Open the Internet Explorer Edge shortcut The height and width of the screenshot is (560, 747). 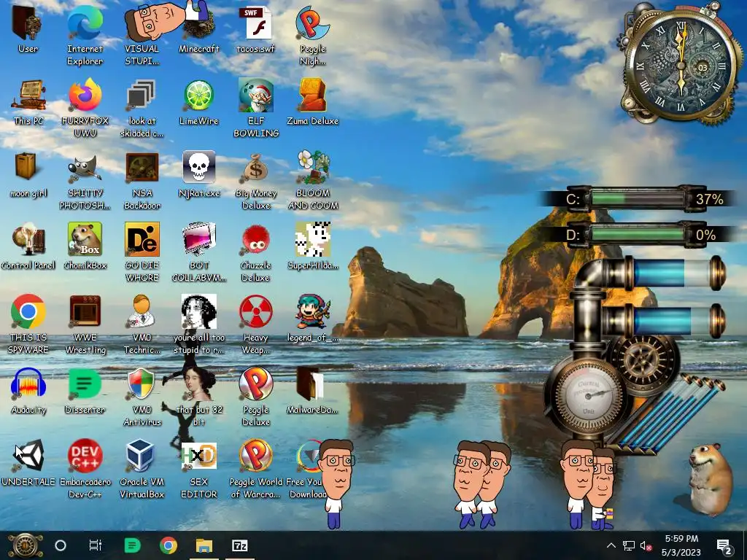[85, 34]
